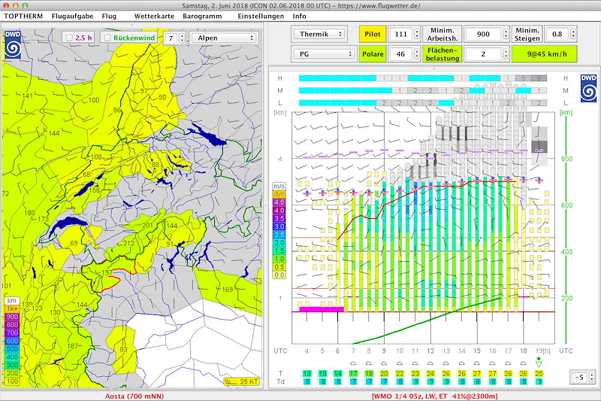Click the cloud symbol under hour 18
The width and height of the screenshot is (601, 401).
click(x=523, y=363)
